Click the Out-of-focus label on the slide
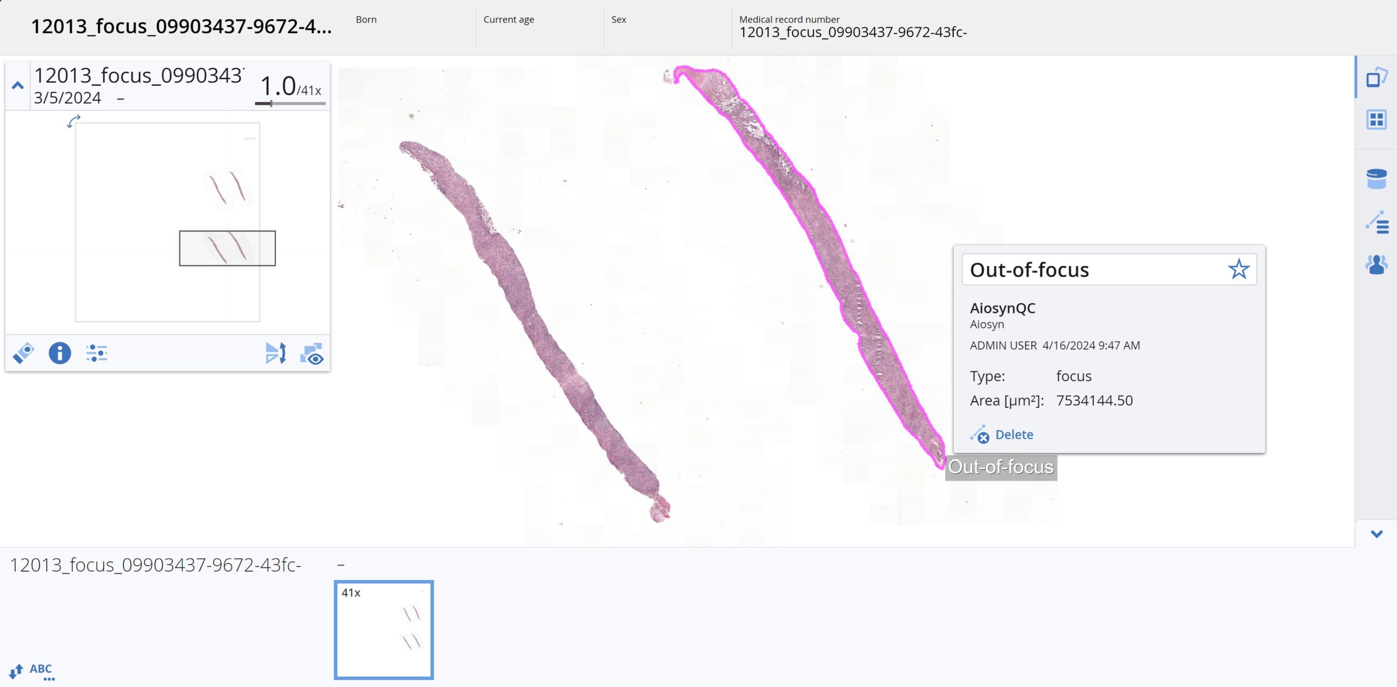 [x=1001, y=467]
